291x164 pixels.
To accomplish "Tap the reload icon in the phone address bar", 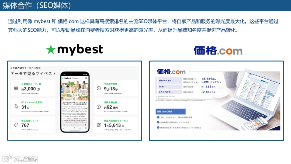I will pyautogui.click(x=85, y=125).
